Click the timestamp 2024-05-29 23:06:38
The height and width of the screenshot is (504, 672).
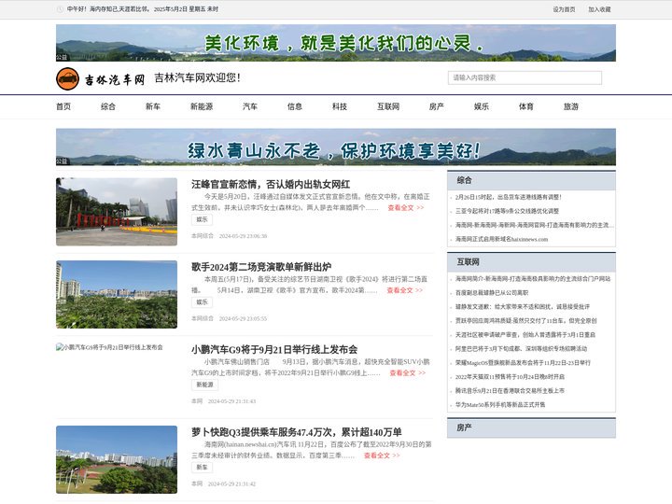(x=243, y=236)
